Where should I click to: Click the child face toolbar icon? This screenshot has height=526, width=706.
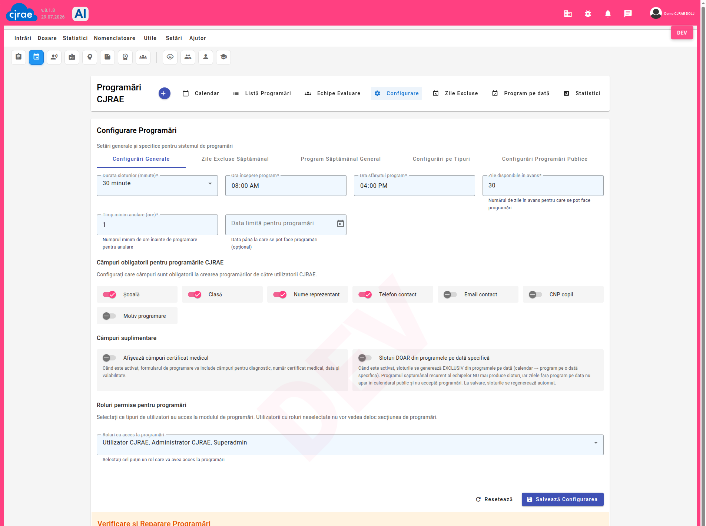pyautogui.click(x=170, y=57)
